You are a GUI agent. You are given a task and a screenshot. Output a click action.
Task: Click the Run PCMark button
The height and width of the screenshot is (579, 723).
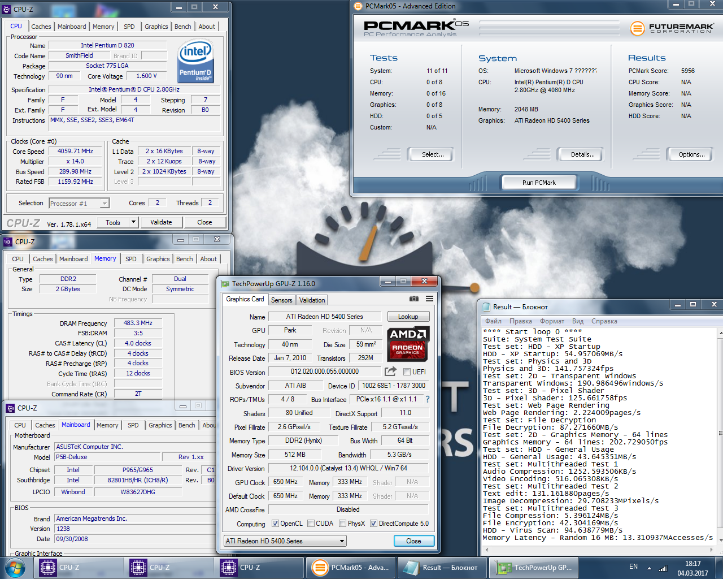tap(539, 183)
